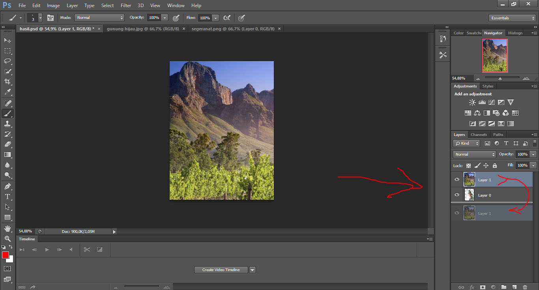The image size is (539, 290).
Task: Select the Lasso tool
Action: [x=7, y=61]
